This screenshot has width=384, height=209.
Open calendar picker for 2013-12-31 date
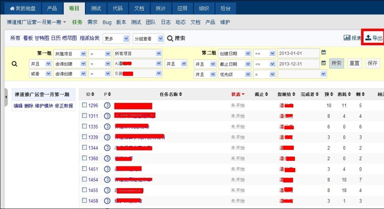tap(323, 63)
